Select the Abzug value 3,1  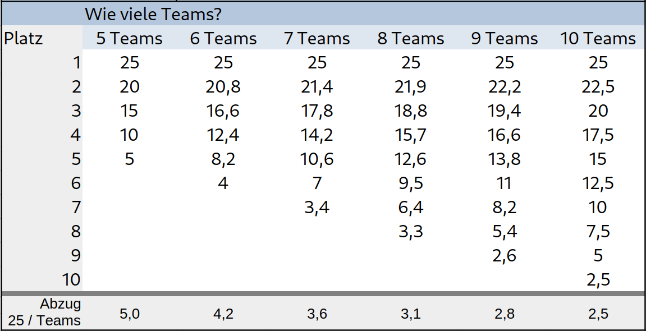coord(411,314)
